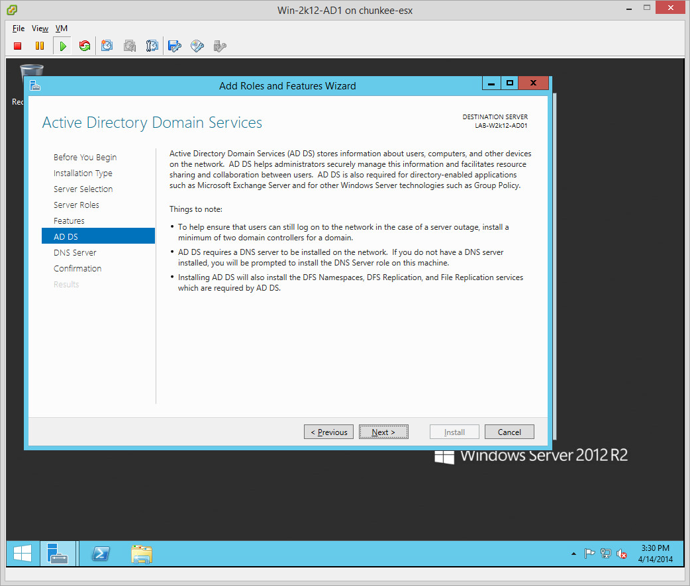Open the View menu
Image resolution: width=690 pixels, height=586 pixels.
point(40,28)
